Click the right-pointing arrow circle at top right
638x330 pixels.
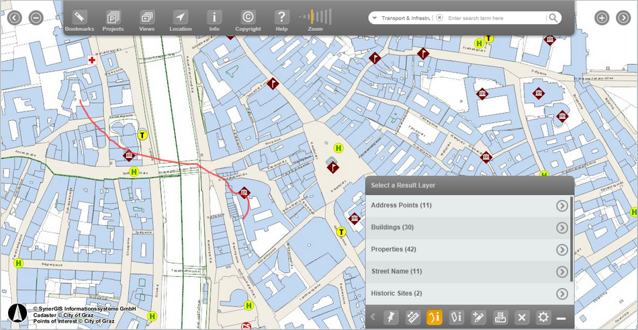coord(623,18)
